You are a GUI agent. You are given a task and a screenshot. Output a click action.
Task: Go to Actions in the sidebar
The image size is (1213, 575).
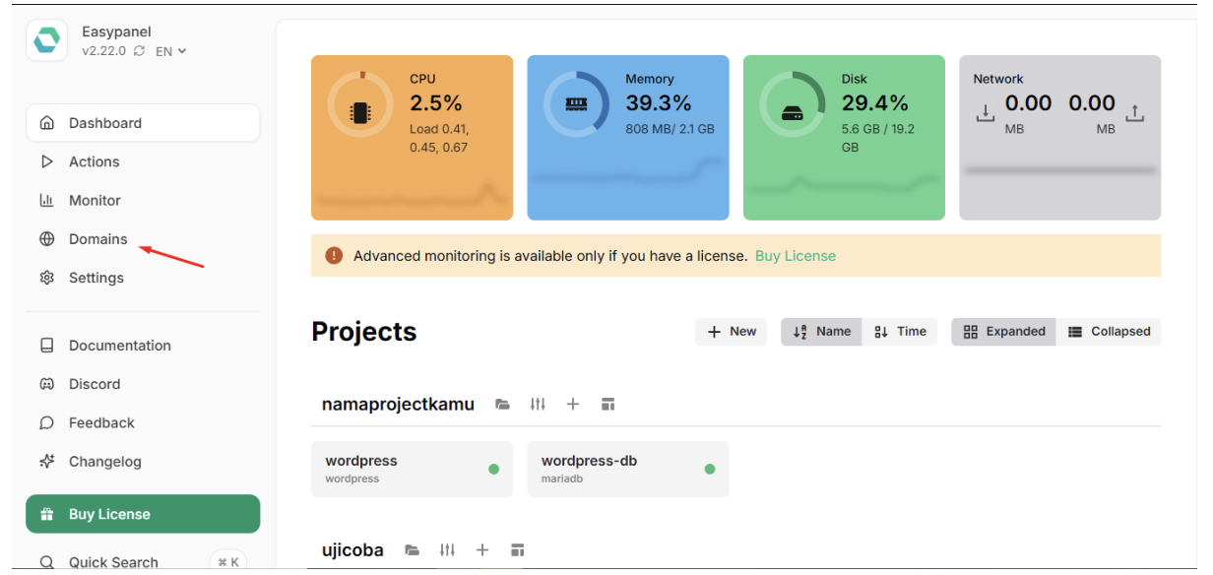[x=143, y=161]
